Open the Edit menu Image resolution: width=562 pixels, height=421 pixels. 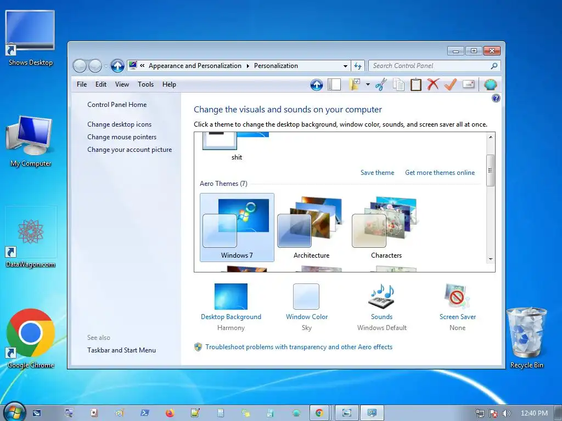101,84
